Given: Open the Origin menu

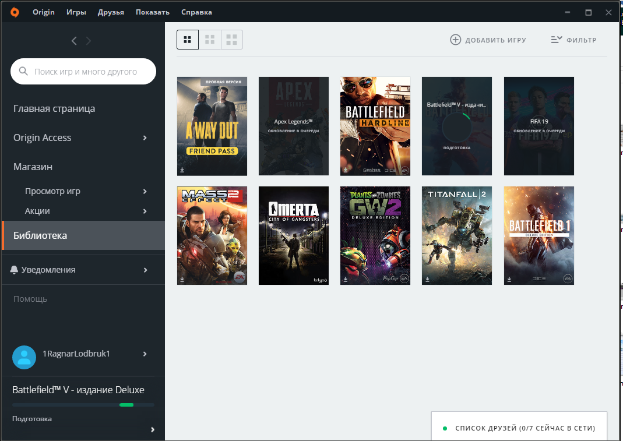Looking at the screenshot, I should tap(43, 12).
